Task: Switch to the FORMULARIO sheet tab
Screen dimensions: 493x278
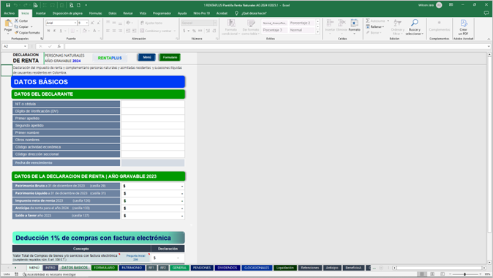Action: click(x=105, y=268)
